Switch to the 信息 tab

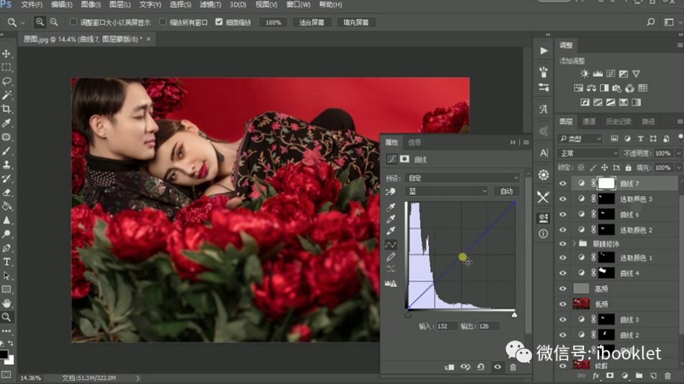point(414,142)
